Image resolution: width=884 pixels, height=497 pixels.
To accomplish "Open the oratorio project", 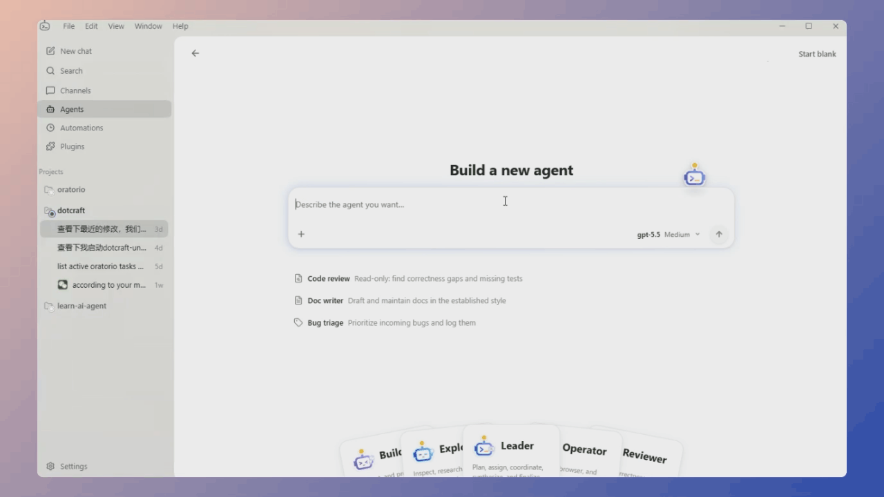I will [104, 190].
